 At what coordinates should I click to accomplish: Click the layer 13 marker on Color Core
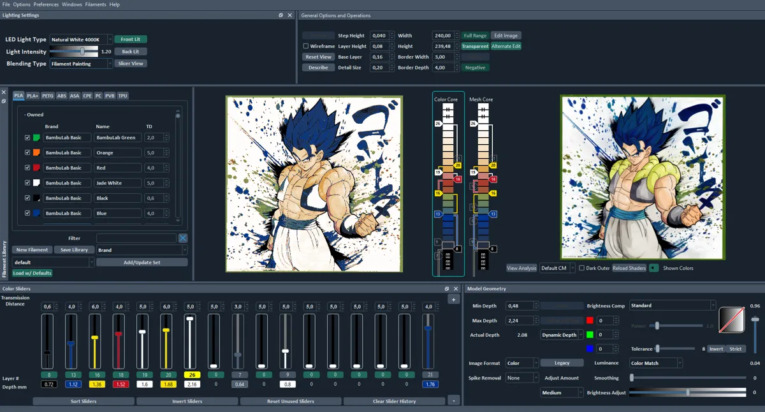pos(438,214)
